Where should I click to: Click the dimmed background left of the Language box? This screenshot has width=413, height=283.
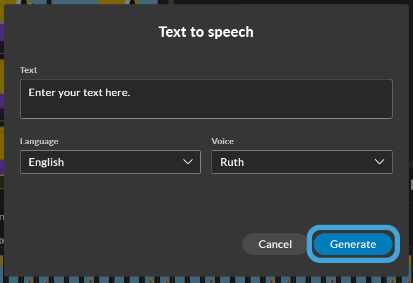coord(2,162)
